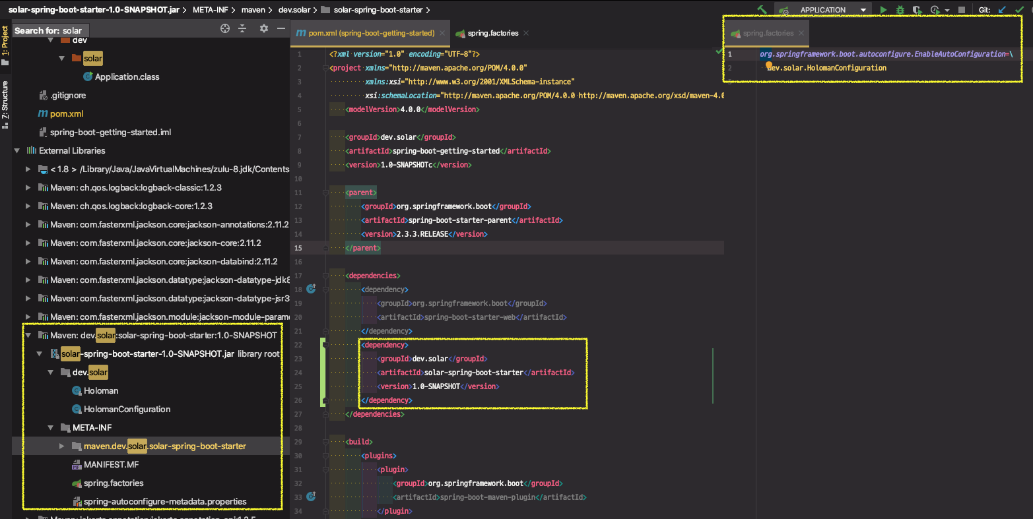The width and height of the screenshot is (1033, 519).
Task: Close the pom.xml editor tab
Action: click(442, 33)
